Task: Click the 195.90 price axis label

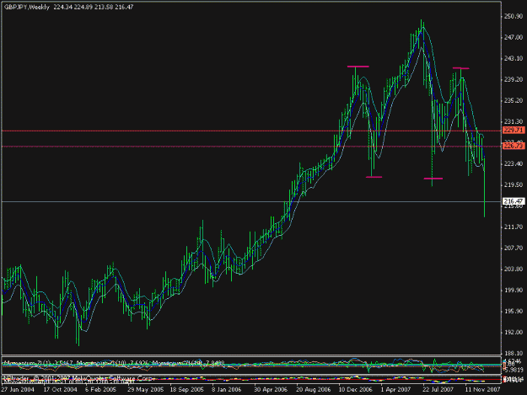Action: 514,312
